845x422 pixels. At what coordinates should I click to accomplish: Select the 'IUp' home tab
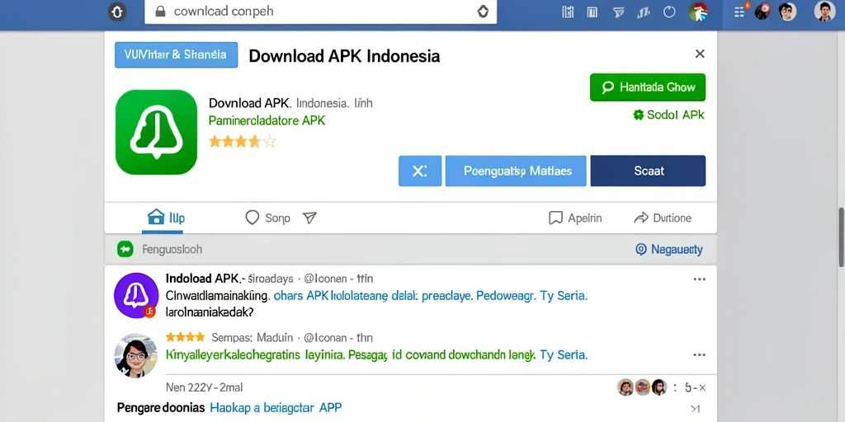click(166, 218)
